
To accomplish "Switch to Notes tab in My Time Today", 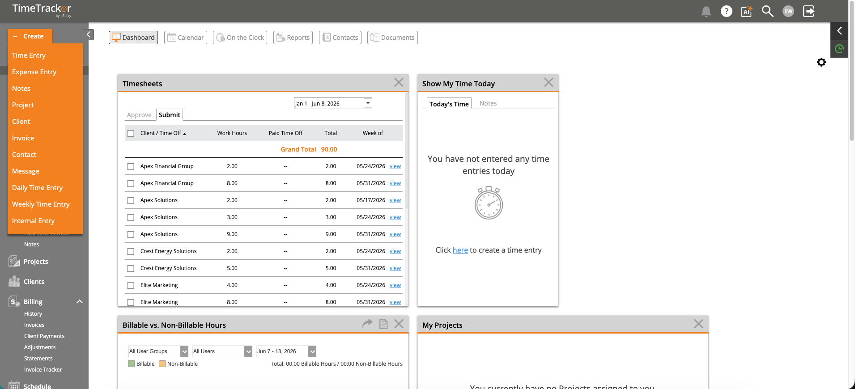I will tap(488, 103).
